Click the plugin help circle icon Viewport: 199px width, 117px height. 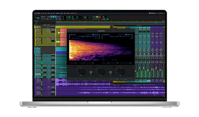coord(130,31)
